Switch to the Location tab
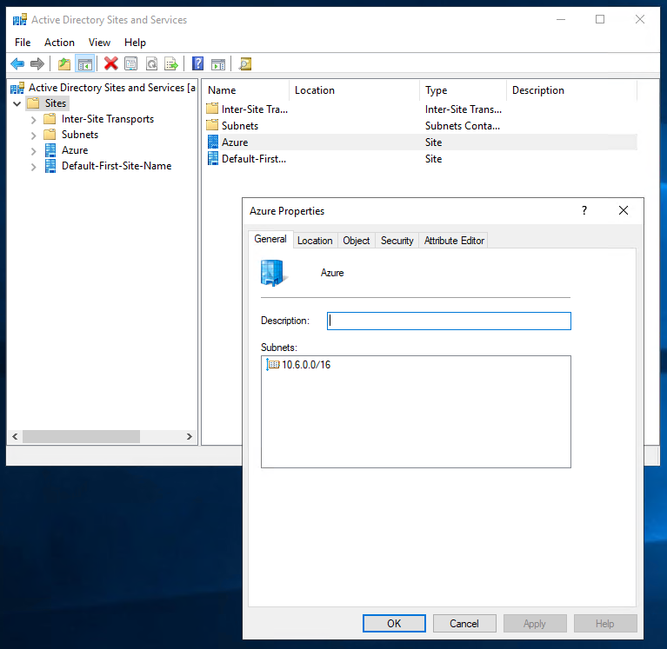Viewport: 667px width, 649px height. [315, 241]
